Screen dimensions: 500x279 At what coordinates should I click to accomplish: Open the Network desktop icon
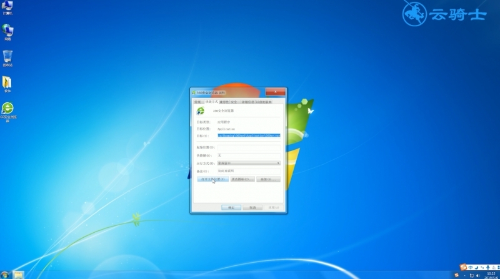point(7,32)
